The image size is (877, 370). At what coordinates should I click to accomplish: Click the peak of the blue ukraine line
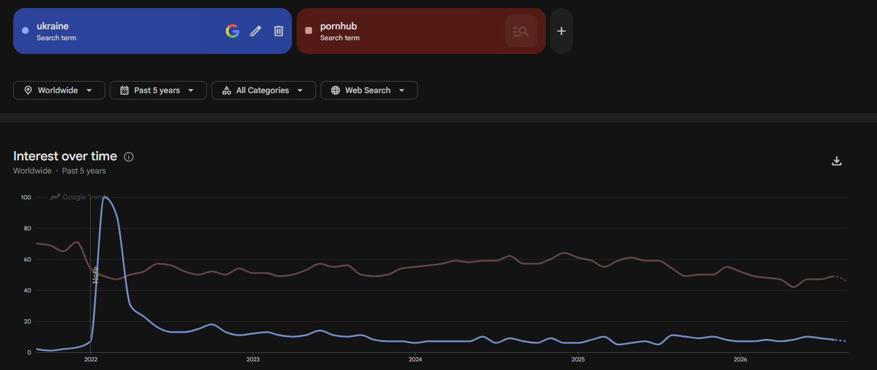pos(105,197)
